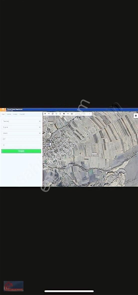The height and width of the screenshot is (295, 138).
Task: Click the small button after the coordinate box
Action: (90, 114)
